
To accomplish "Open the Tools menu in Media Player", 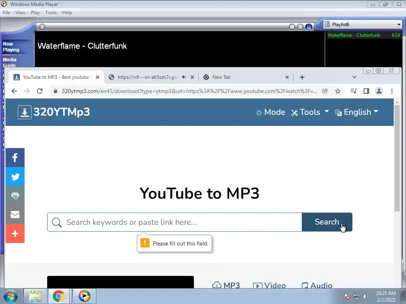I will pos(51,13).
